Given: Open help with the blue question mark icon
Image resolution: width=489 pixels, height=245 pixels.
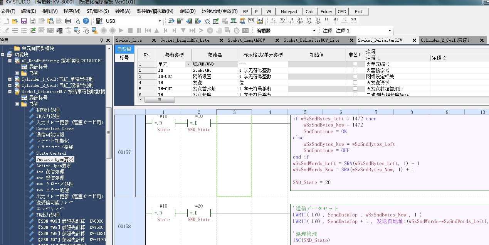Looking at the screenshot, I should (86, 21).
